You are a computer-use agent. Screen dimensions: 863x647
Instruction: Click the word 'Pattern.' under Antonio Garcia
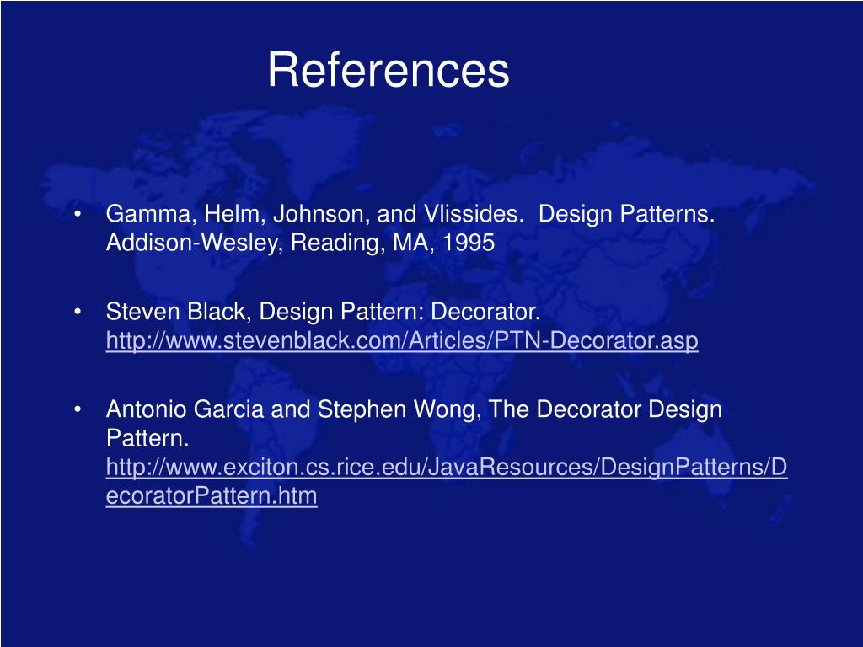click(x=147, y=438)
